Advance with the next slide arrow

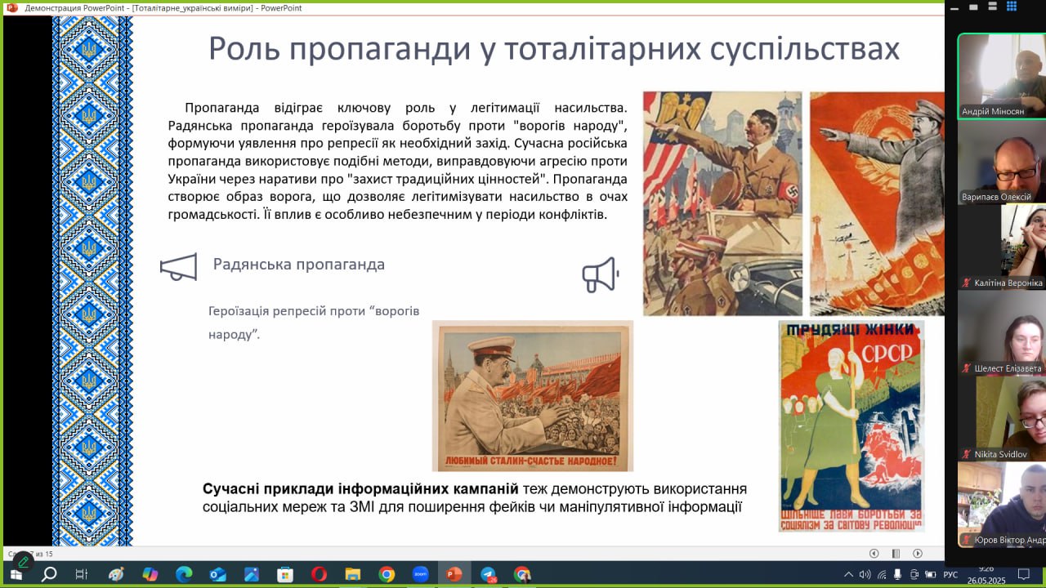pyautogui.click(x=918, y=553)
